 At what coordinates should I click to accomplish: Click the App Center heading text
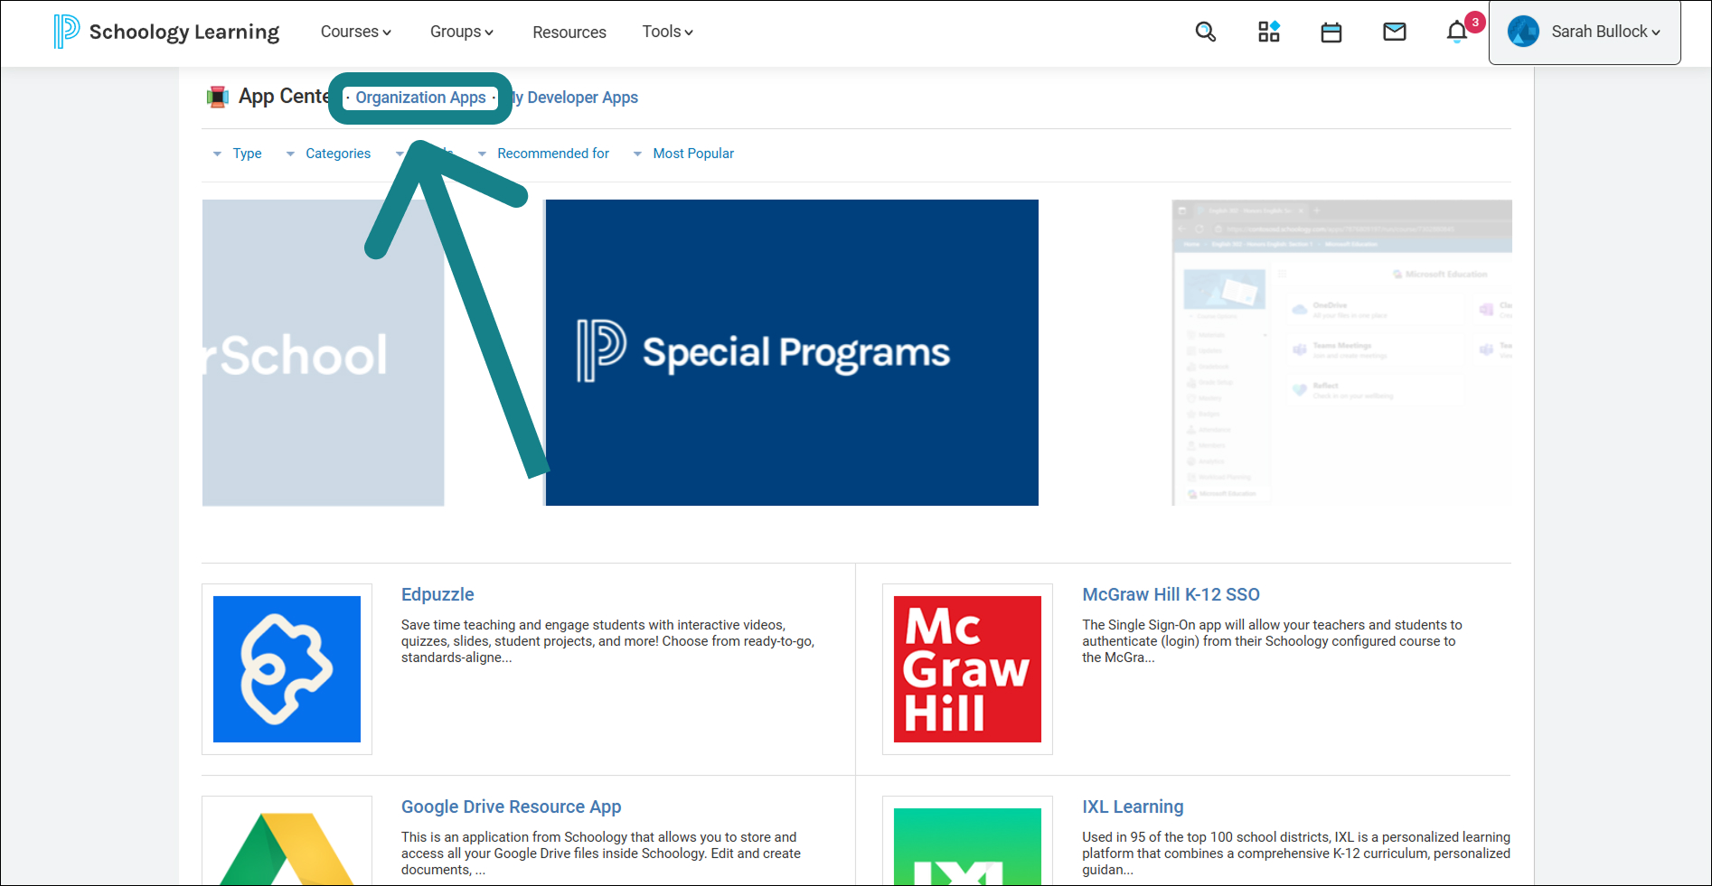[x=284, y=97]
